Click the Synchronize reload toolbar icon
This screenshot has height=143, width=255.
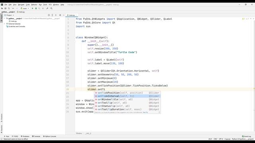(x=9, y=8)
